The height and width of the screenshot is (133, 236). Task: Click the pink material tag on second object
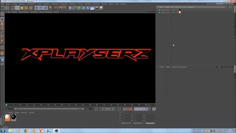click(x=180, y=12)
